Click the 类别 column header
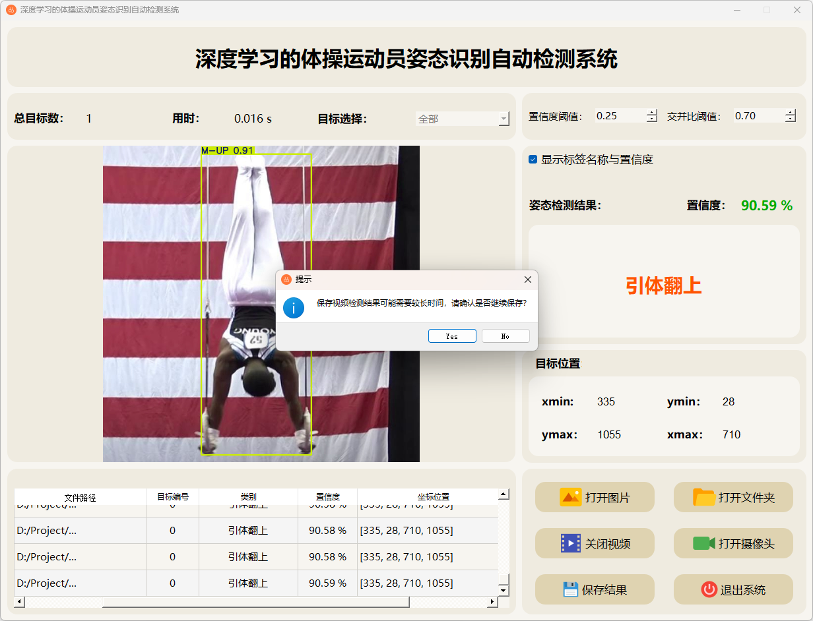Image resolution: width=813 pixels, height=621 pixels. pos(248,497)
